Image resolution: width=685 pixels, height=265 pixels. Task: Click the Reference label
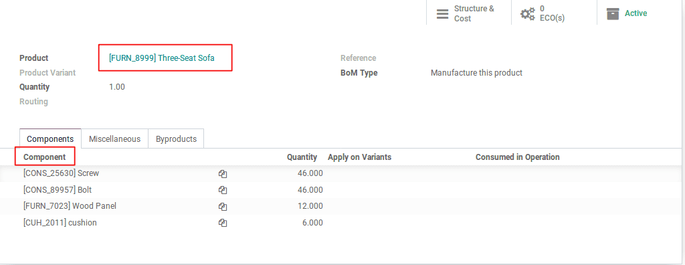click(359, 58)
